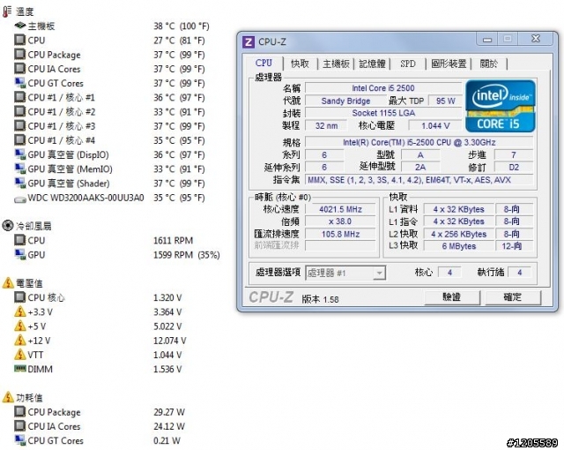Click the DIMM memory module icon
This screenshot has width=564, height=450.
click(20, 368)
